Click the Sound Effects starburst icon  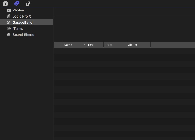9,35
